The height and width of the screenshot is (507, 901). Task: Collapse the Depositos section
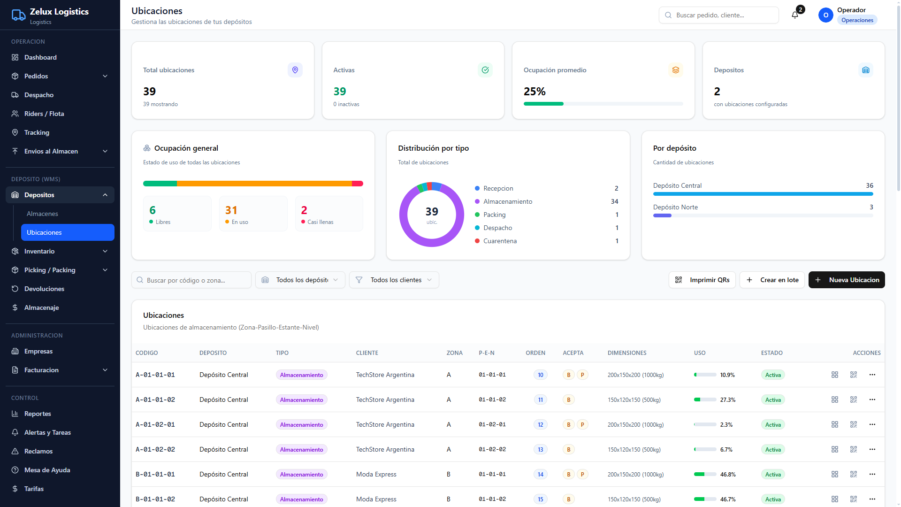point(60,195)
